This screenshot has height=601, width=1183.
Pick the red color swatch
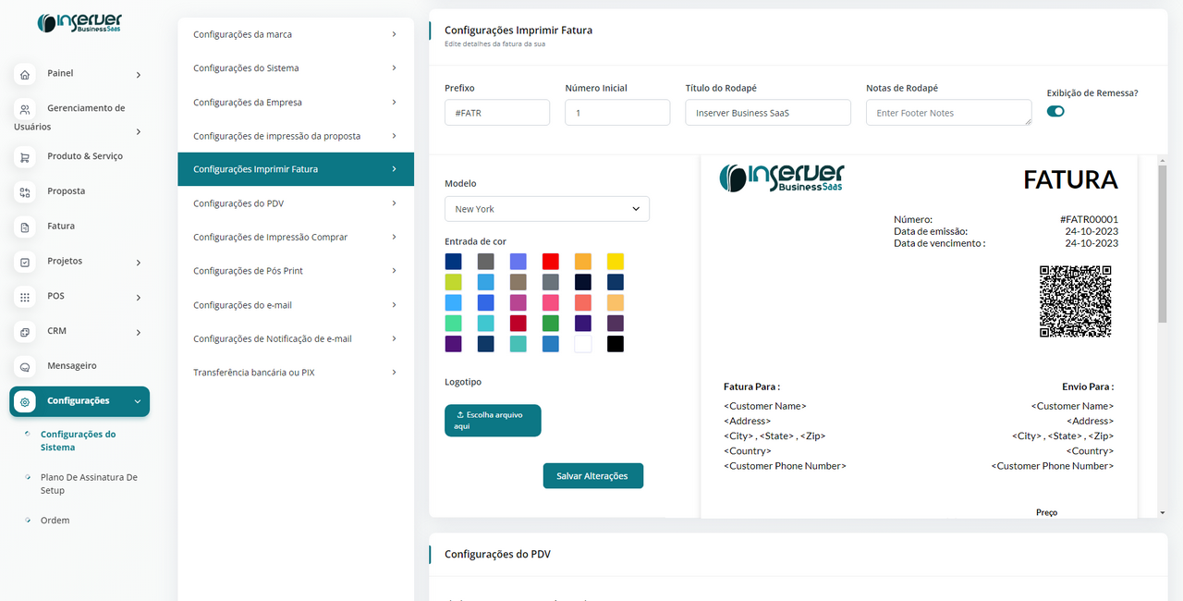click(550, 262)
